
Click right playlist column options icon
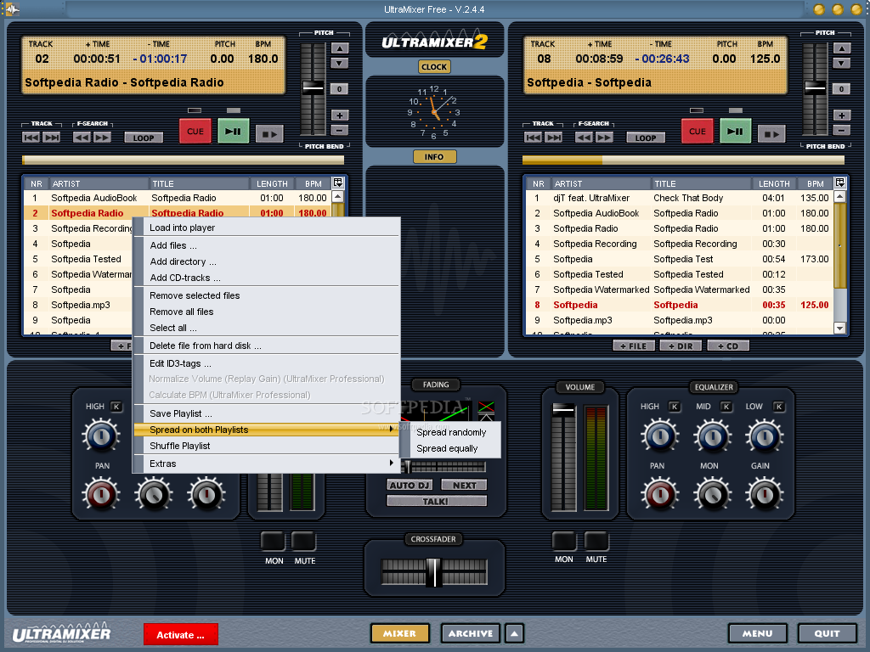840,183
